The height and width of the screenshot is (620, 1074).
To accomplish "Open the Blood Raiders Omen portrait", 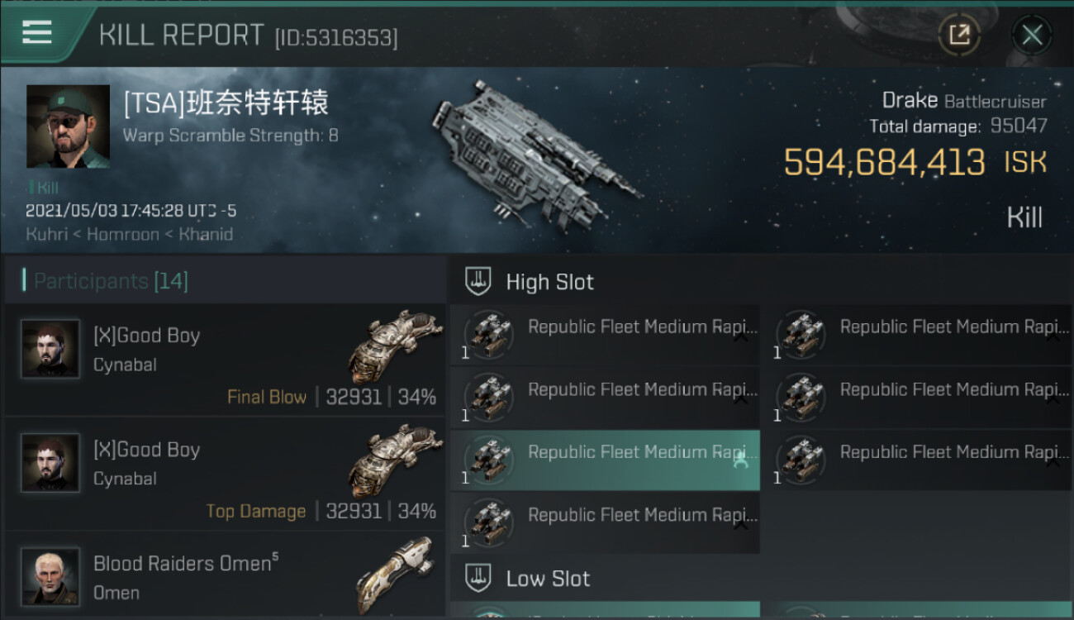I will 51,575.
